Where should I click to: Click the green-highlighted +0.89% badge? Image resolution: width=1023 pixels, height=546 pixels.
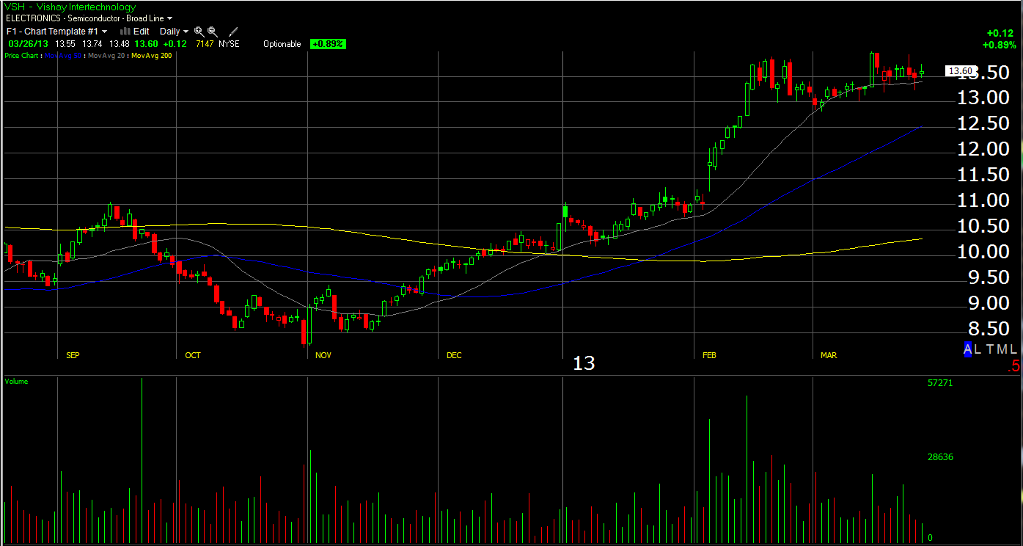328,44
